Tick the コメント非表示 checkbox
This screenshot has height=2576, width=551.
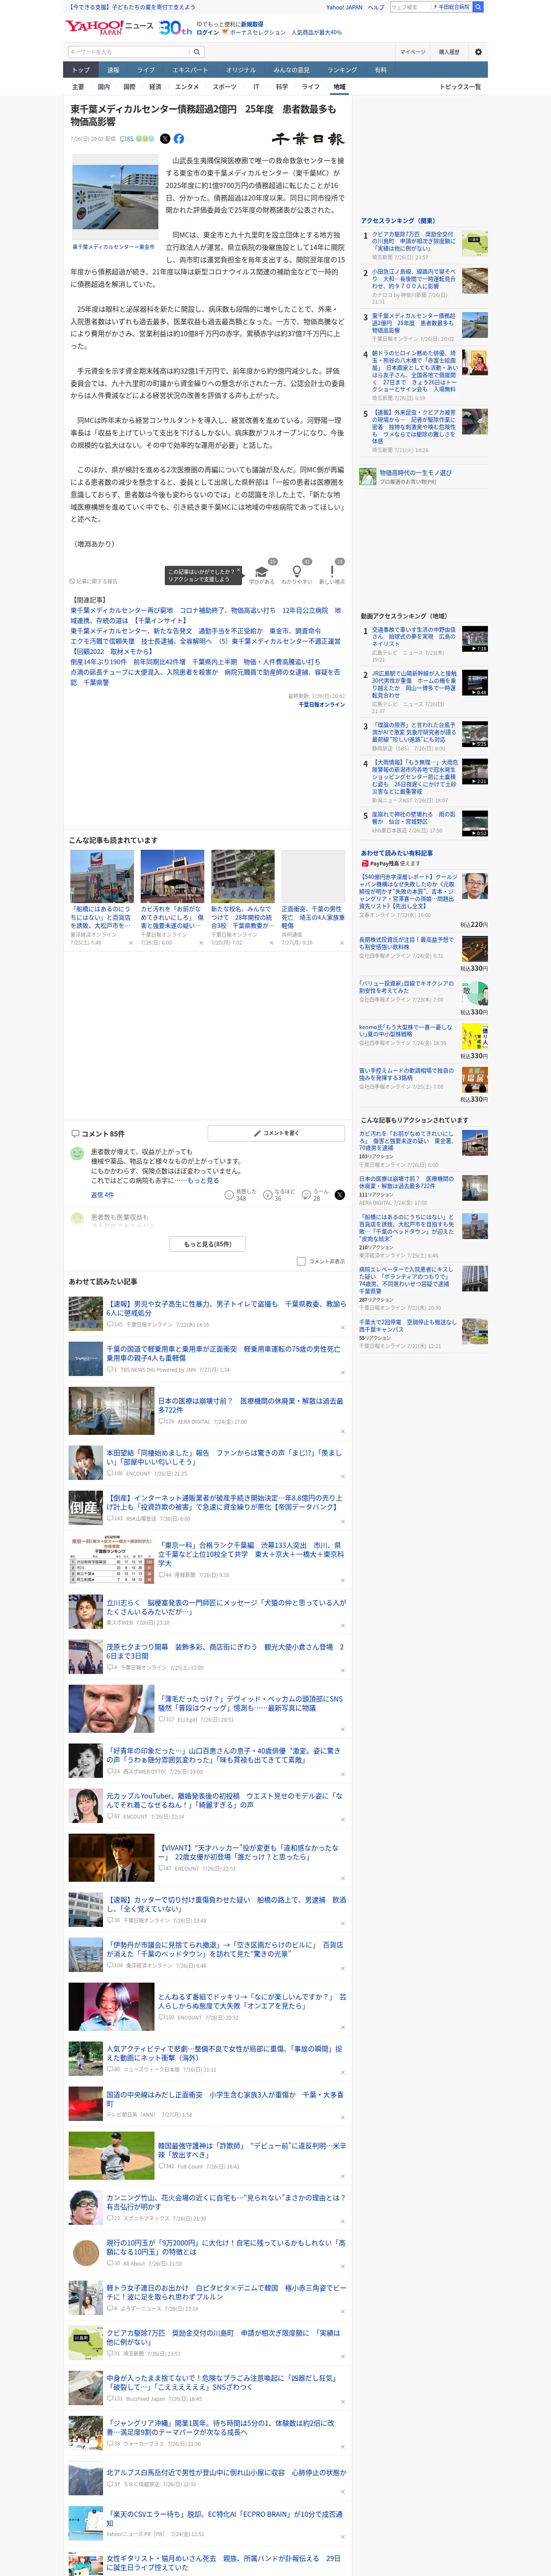[301, 1261]
